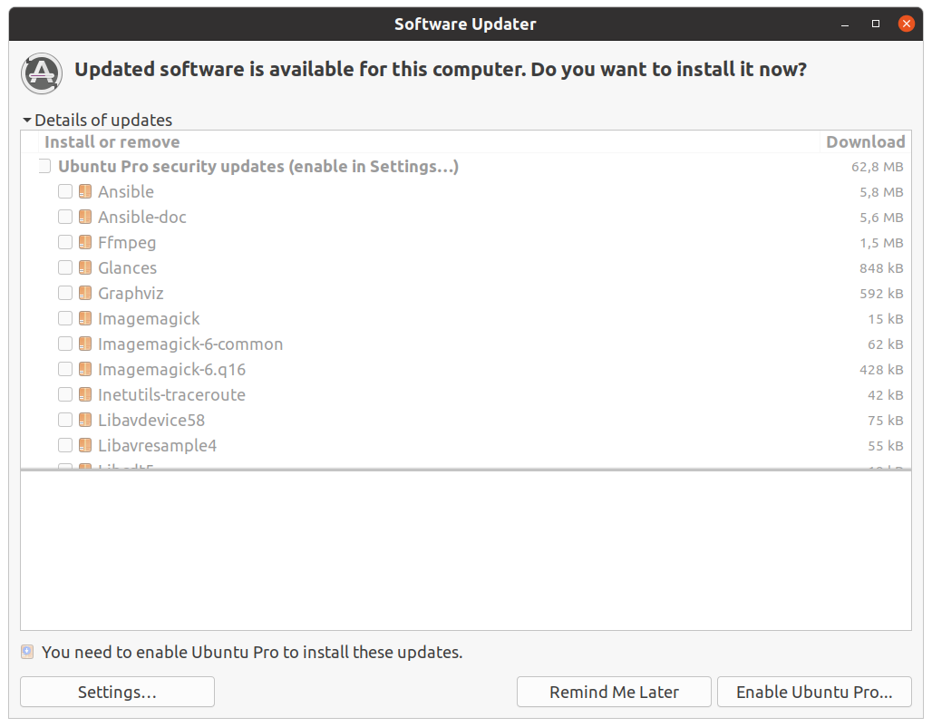Tick the Inetutils-traceroute checkbox
The image size is (932, 727).
click(64, 394)
